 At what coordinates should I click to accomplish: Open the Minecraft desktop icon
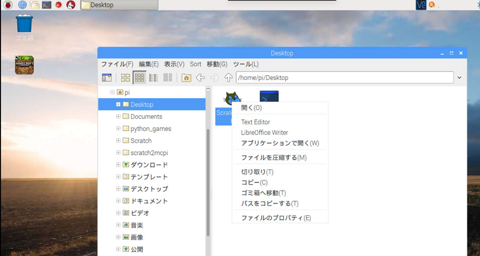point(24,66)
